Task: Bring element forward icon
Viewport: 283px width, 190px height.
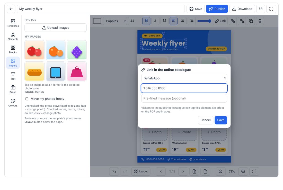Action: pyautogui.click(x=233, y=21)
